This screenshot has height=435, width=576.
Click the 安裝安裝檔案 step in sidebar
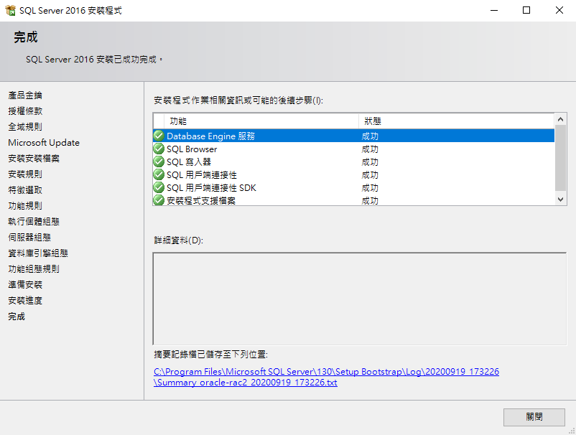click(x=34, y=158)
